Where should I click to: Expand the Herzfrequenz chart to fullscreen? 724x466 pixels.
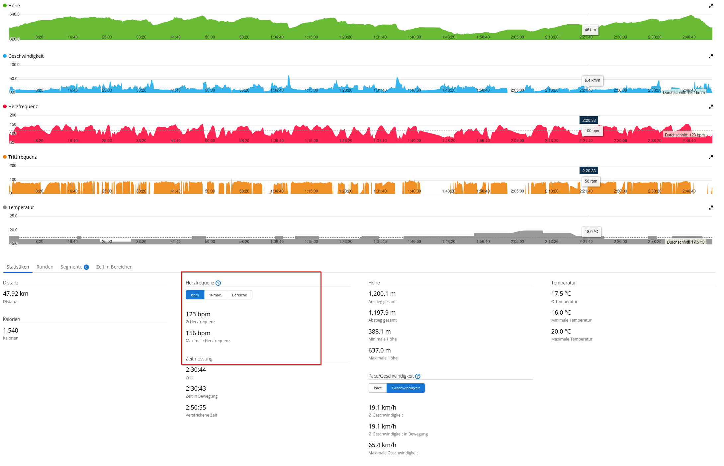pos(710,107)
